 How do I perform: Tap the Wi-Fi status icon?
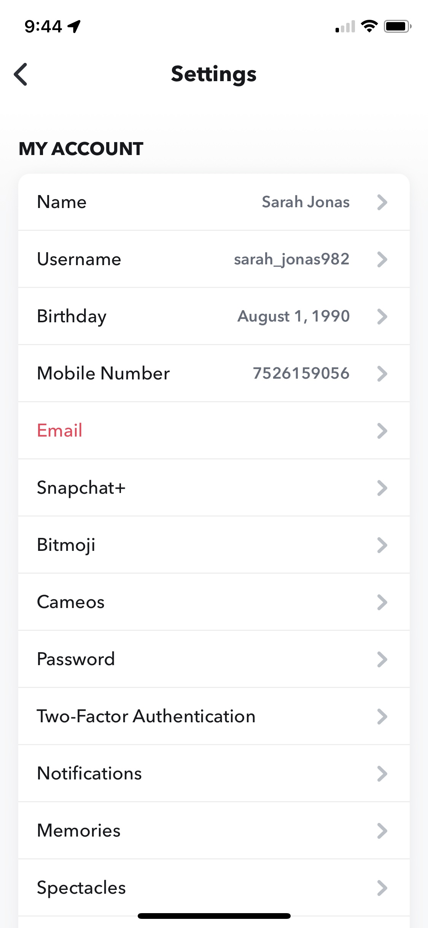click(369, 26)
